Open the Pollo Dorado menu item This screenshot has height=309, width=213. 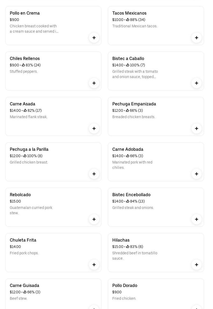click(x=125, y=285)
